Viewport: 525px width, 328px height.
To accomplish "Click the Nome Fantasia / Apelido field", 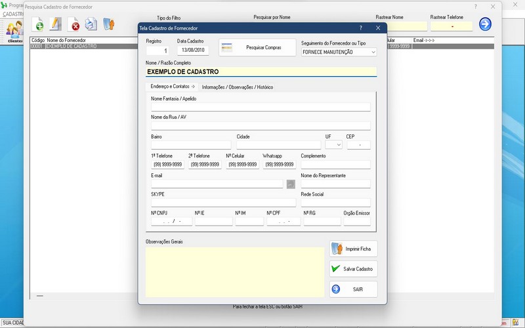I will pos(261,107).
